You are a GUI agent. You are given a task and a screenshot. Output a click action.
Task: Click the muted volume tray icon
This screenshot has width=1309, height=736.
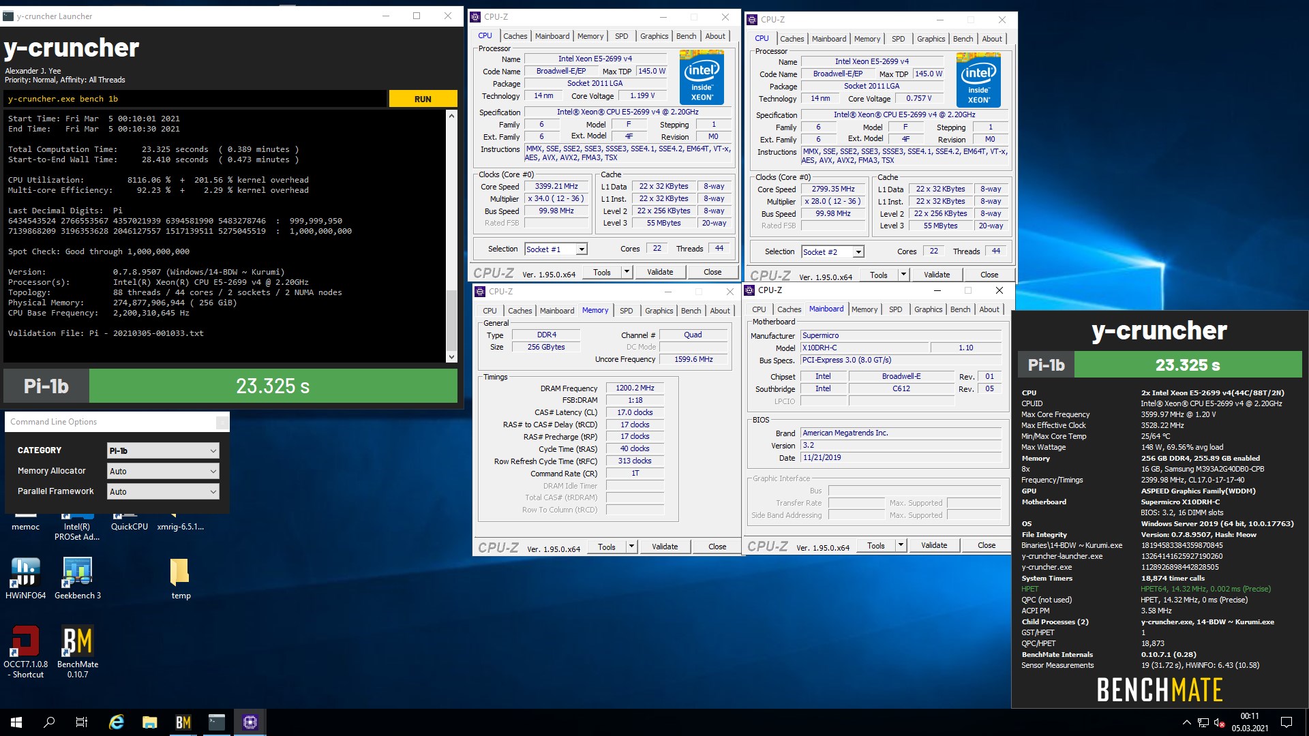pyautogui.click(x=1220, y=722)
